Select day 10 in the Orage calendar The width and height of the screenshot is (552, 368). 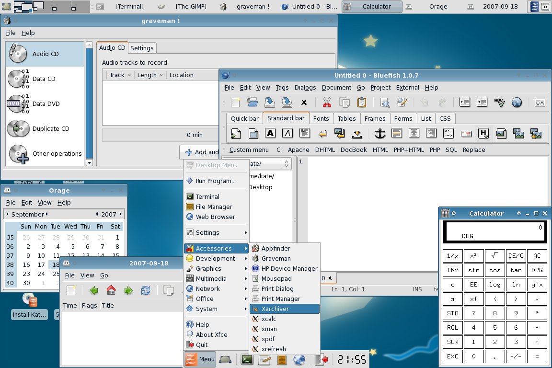(x=41, y=256)
